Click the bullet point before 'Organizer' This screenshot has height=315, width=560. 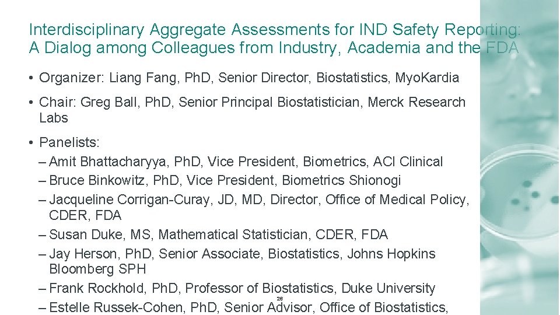pos(32,78)
